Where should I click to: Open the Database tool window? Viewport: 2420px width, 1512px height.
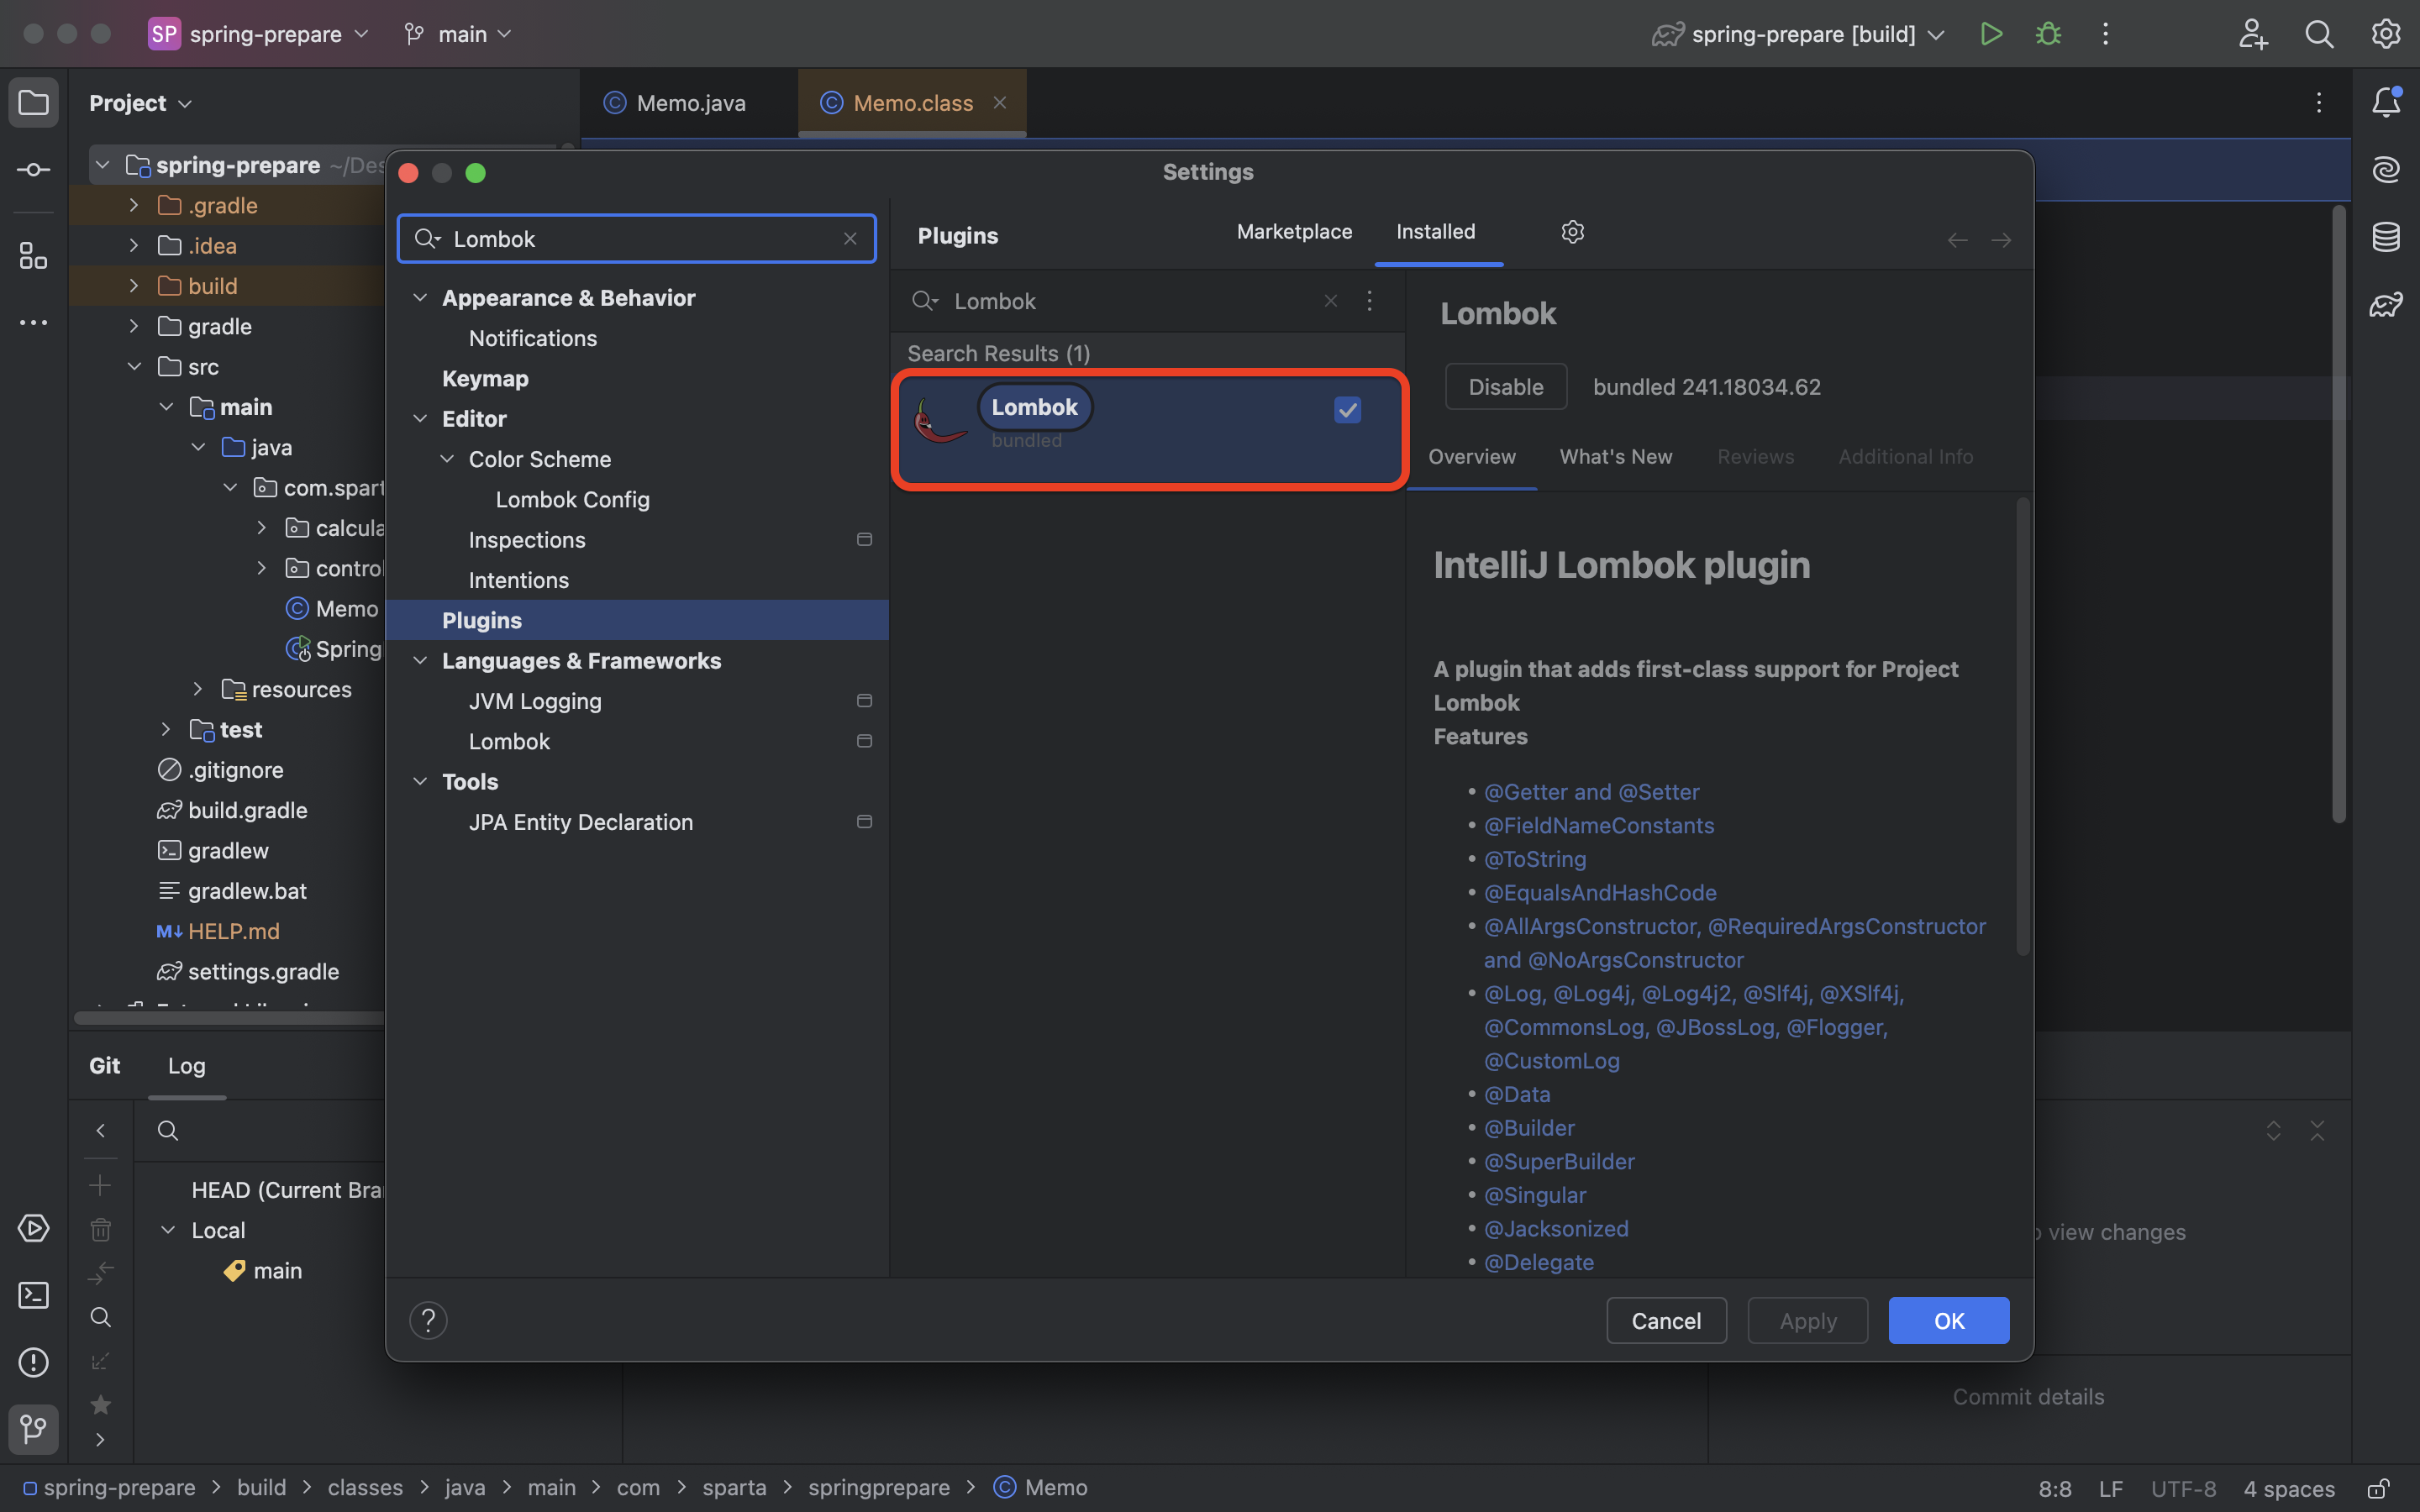[2386, 237]
